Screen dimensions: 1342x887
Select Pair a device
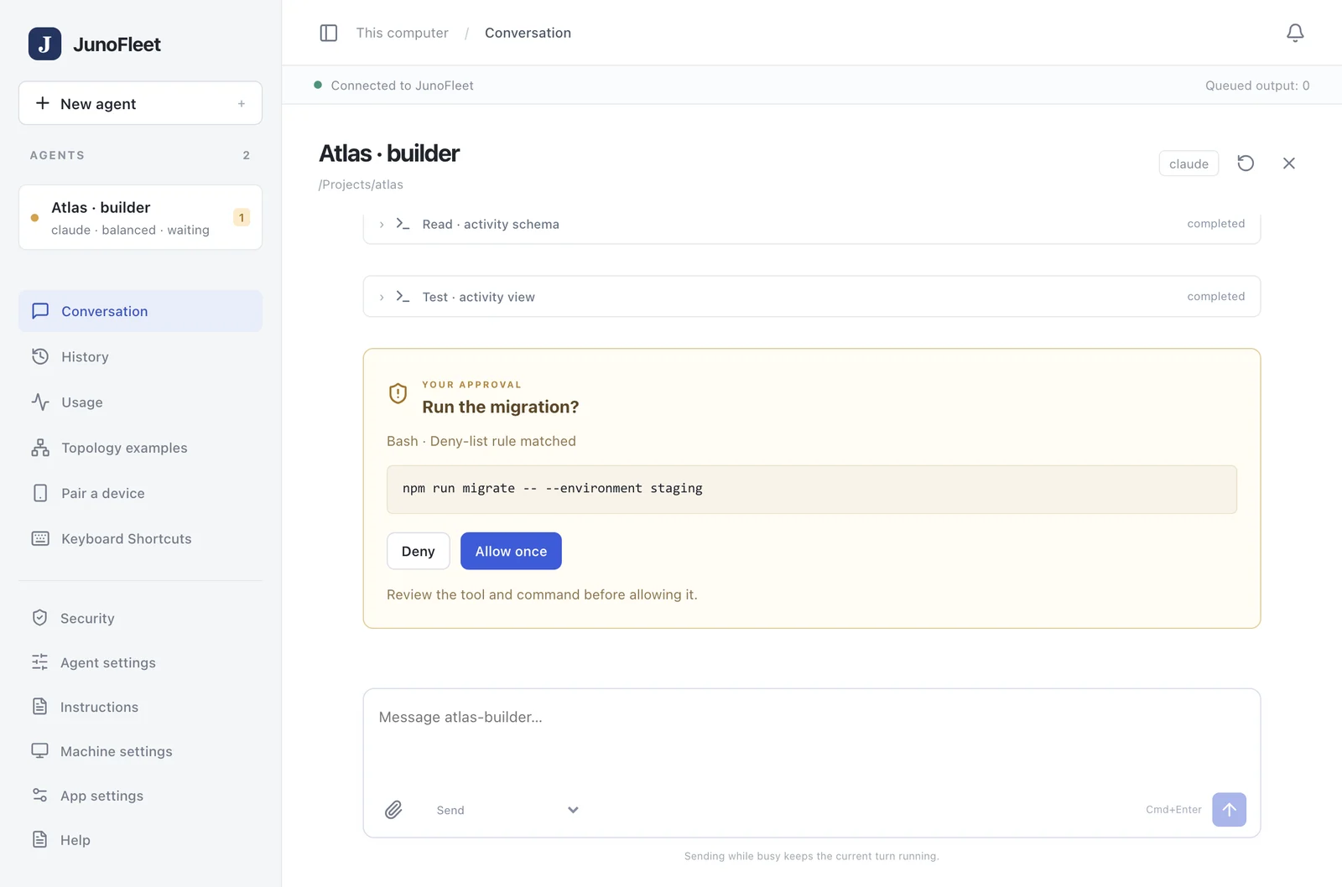(x=140, y=493)
